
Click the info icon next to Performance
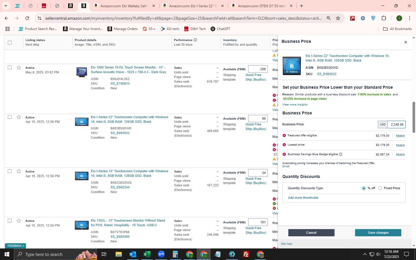coord(195,40)
